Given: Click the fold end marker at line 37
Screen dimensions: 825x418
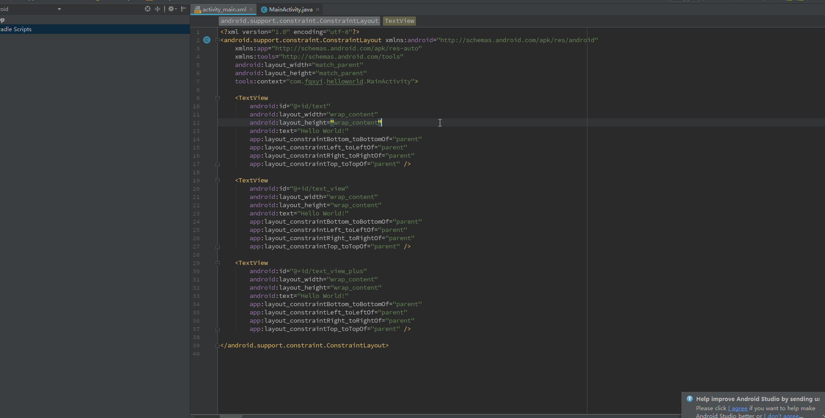Looking at the screenshot, I should click(x=217, y=329).
